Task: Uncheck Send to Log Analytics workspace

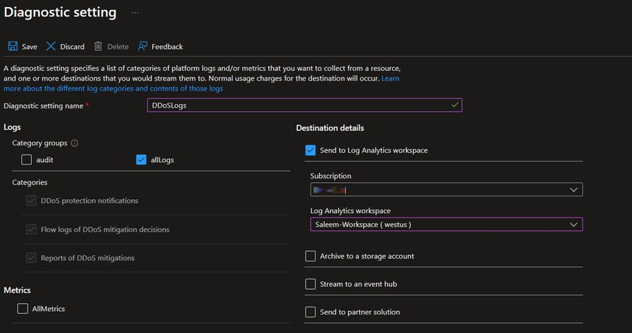Action: click(x=310, y=150)
